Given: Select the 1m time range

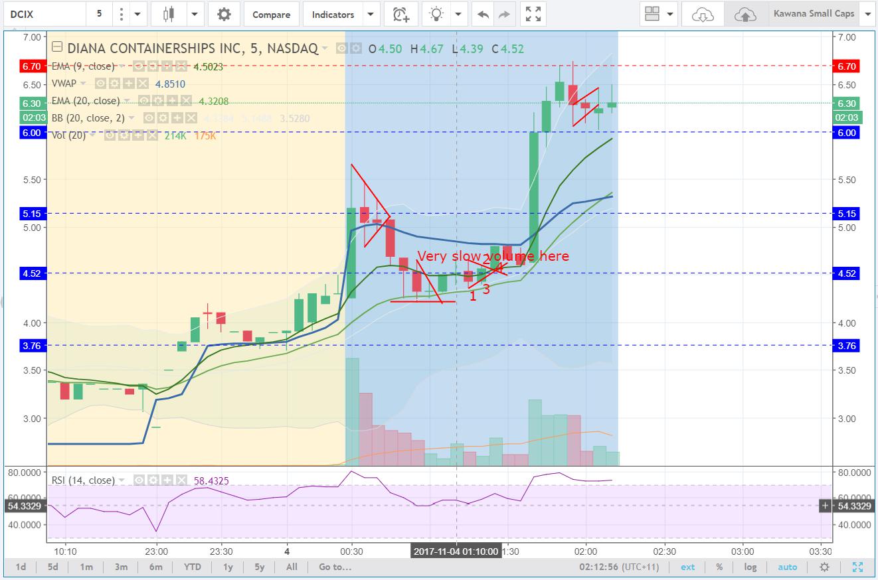Looking at the screenshot, I should click(x=86, y=567).
